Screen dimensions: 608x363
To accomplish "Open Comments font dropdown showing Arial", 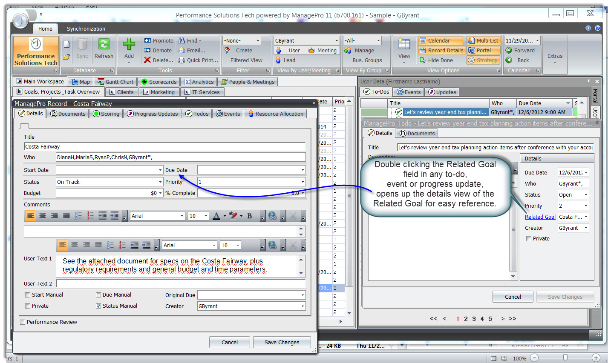I will point(182,216).
